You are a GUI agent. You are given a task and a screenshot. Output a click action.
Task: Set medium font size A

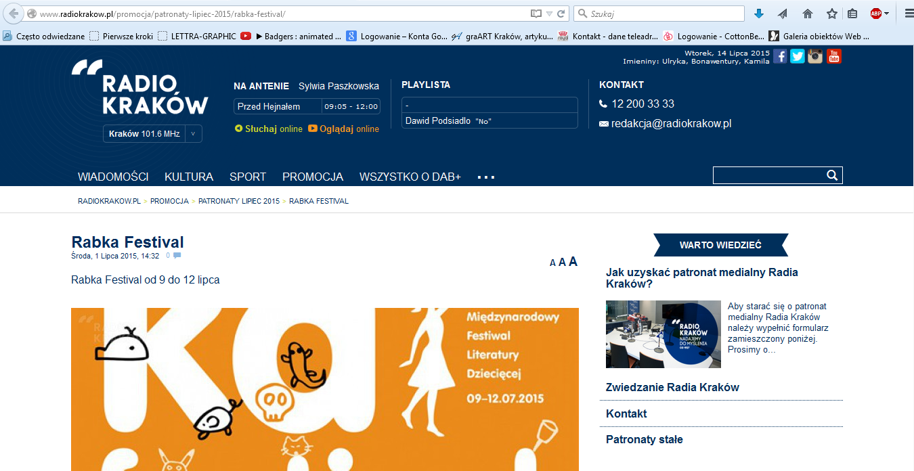[x=562, y=263]
